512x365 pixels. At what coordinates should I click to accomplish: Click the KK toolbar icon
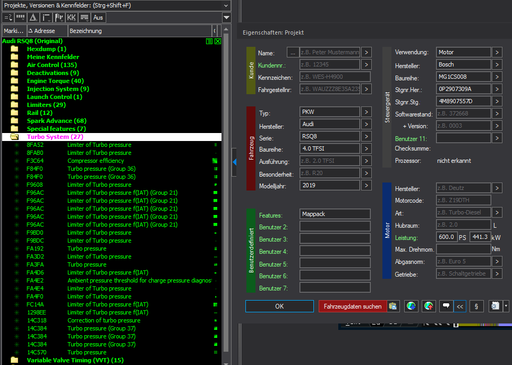71,18
